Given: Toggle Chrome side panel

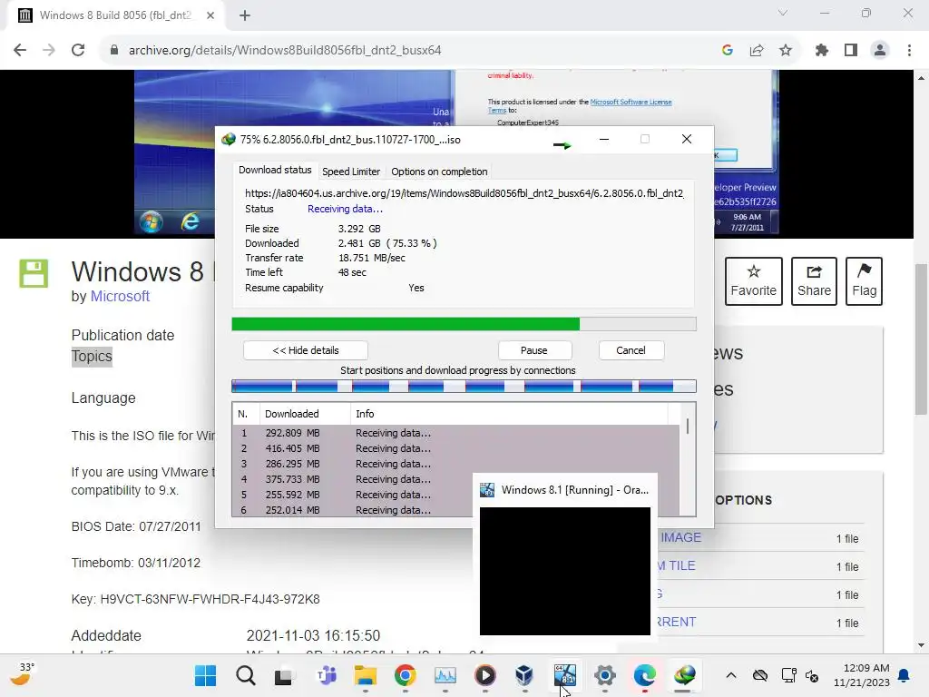Looking at the screenshot, I should click(x=851, y=51).
